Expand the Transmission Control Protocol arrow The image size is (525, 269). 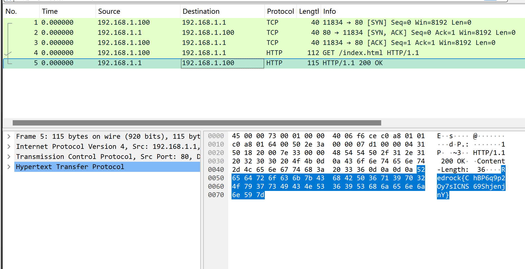click(x=9, y=157)
